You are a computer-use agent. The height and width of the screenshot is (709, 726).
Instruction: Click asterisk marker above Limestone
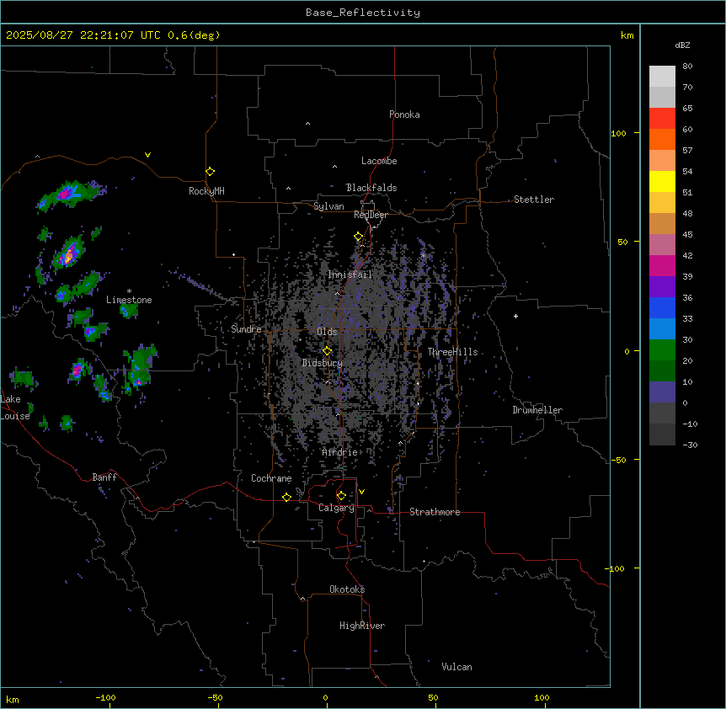129,291
